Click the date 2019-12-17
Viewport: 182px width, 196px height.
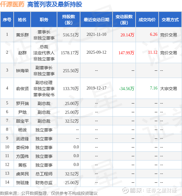coord(96,88)
